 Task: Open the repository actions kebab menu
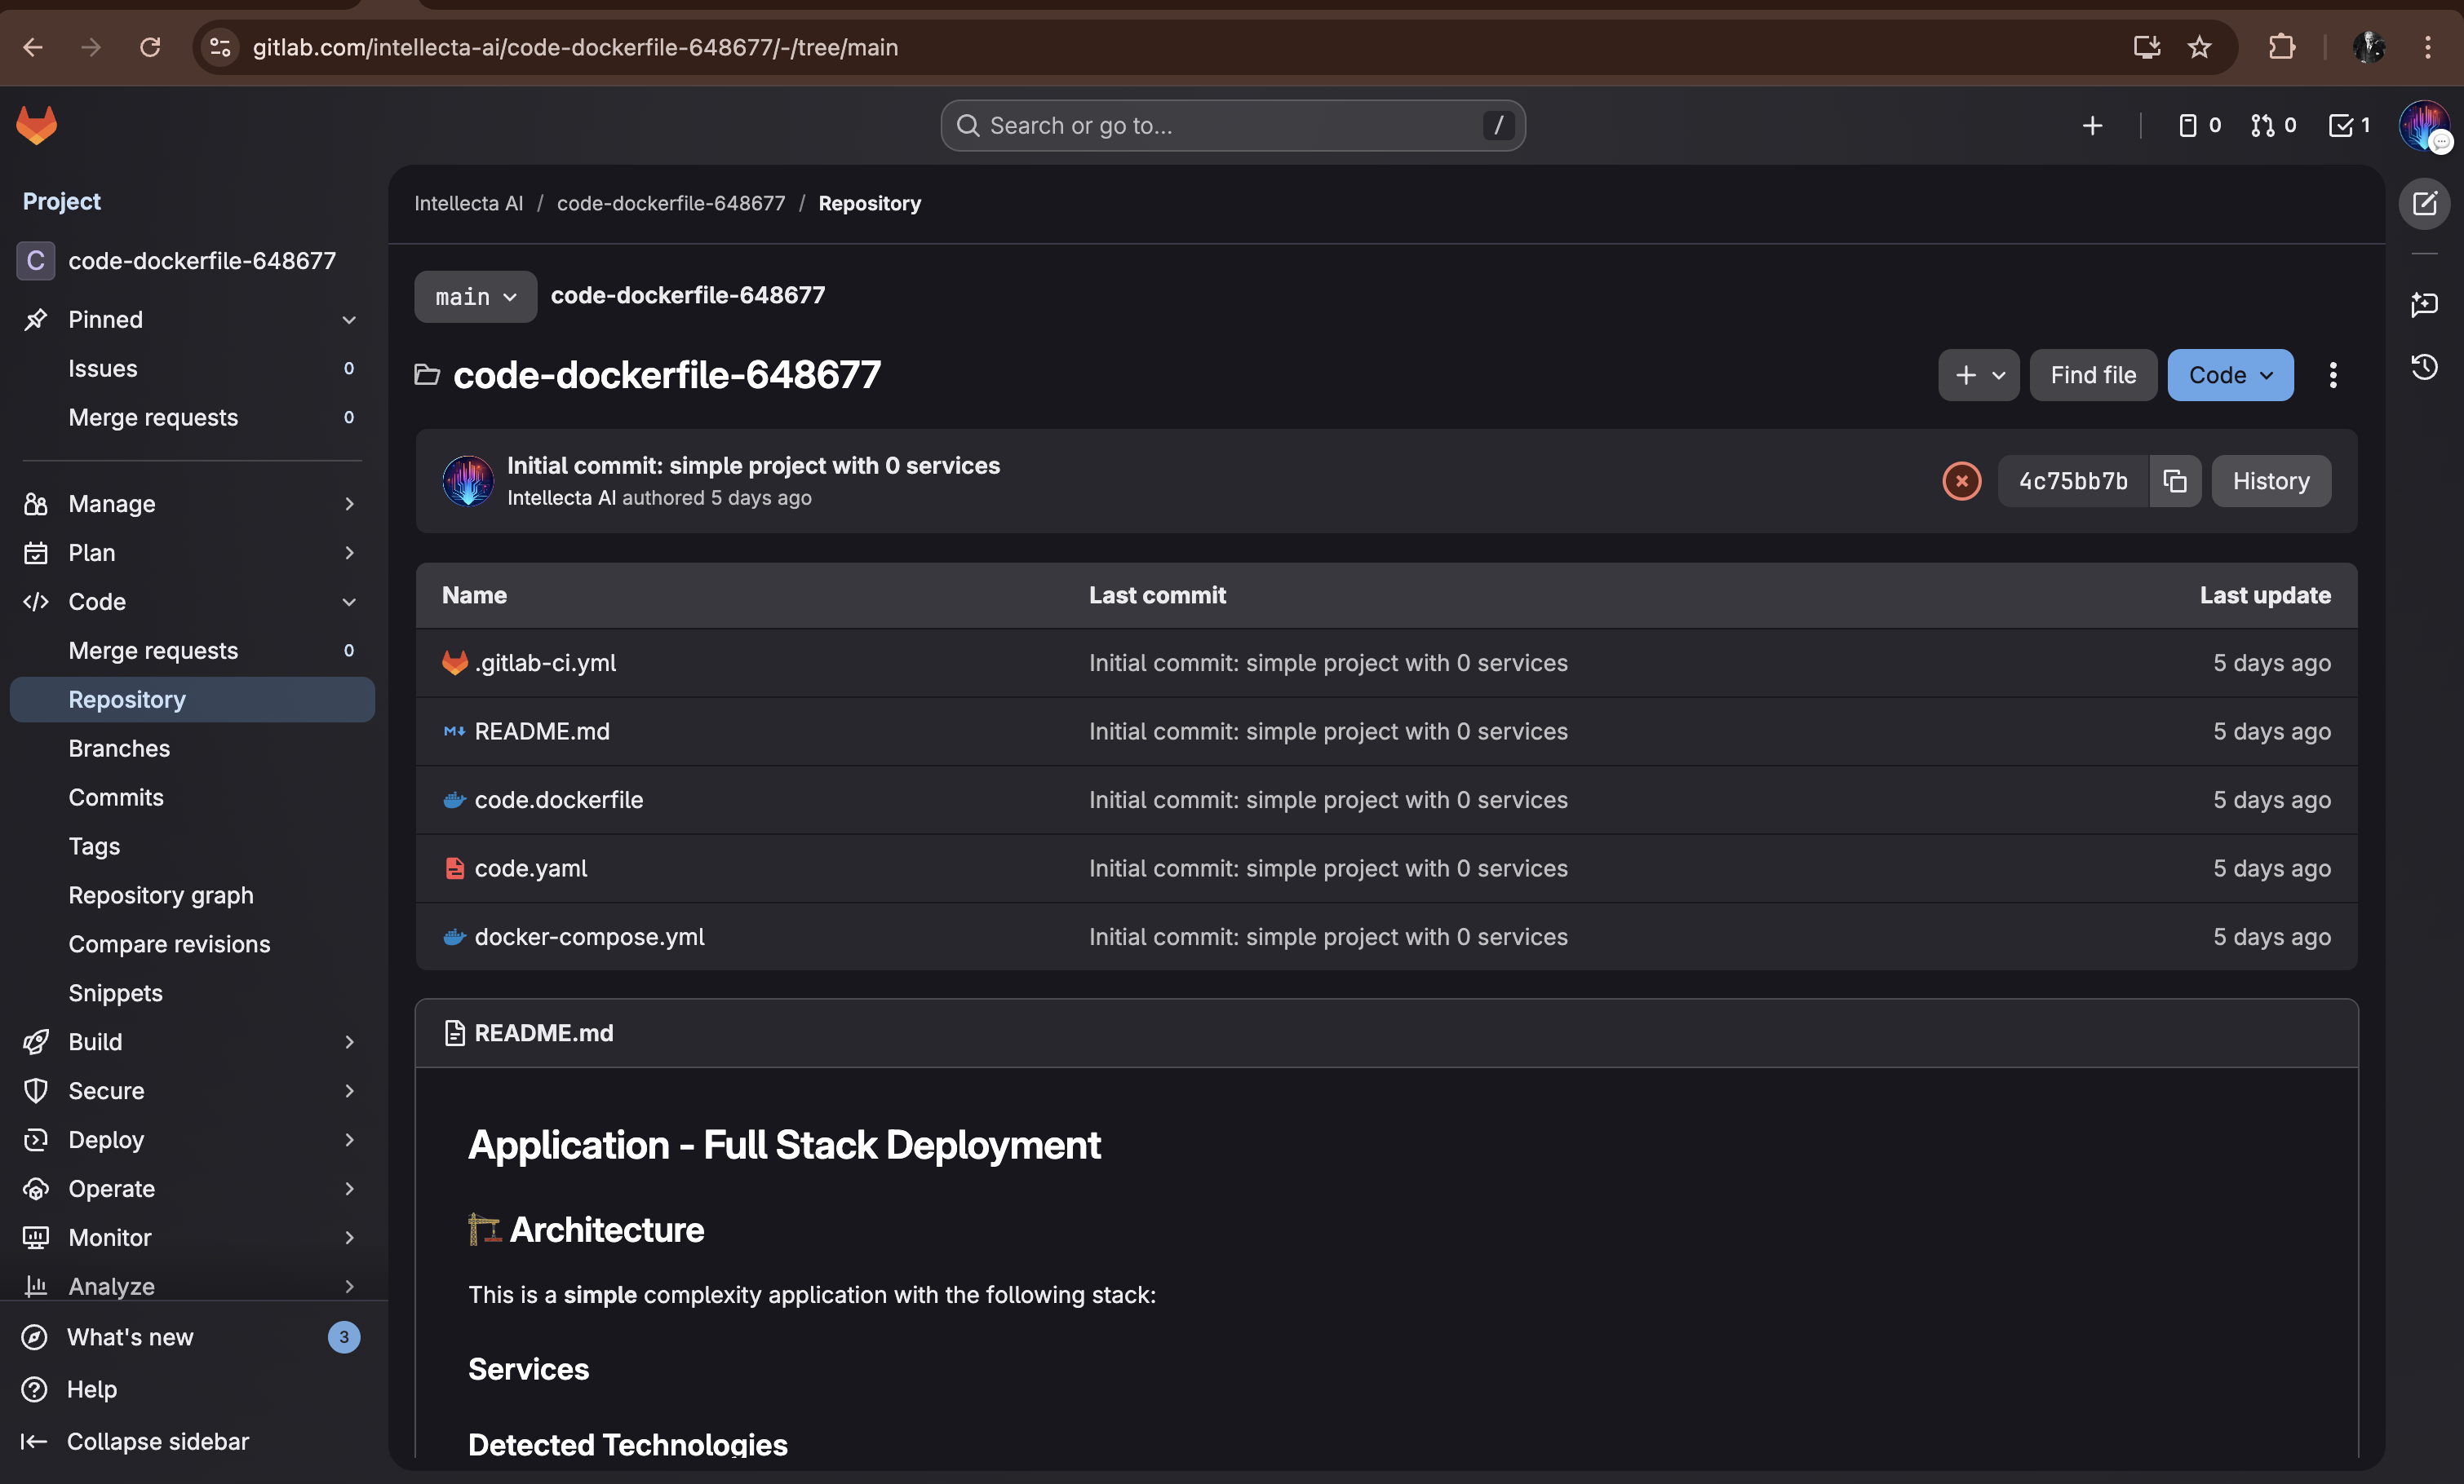coord(2333,376)
